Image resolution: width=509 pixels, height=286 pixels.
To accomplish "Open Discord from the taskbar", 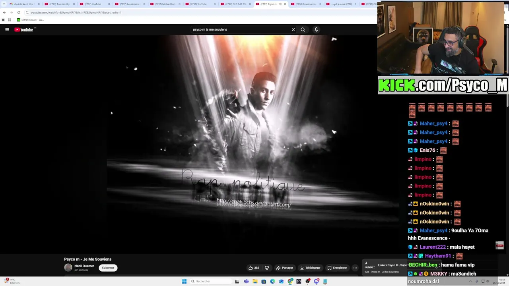I will 317,281.
